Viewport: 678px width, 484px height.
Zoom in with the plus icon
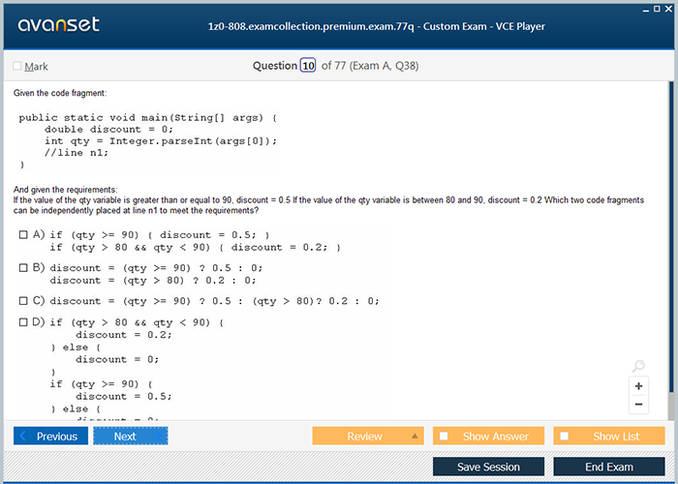point(638,385)
